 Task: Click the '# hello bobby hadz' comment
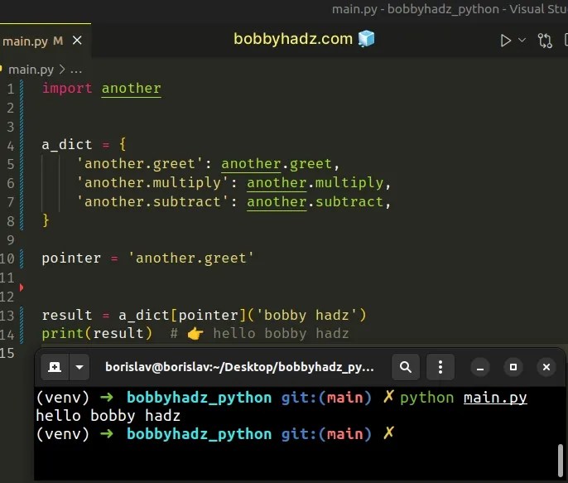coord(259,333)
